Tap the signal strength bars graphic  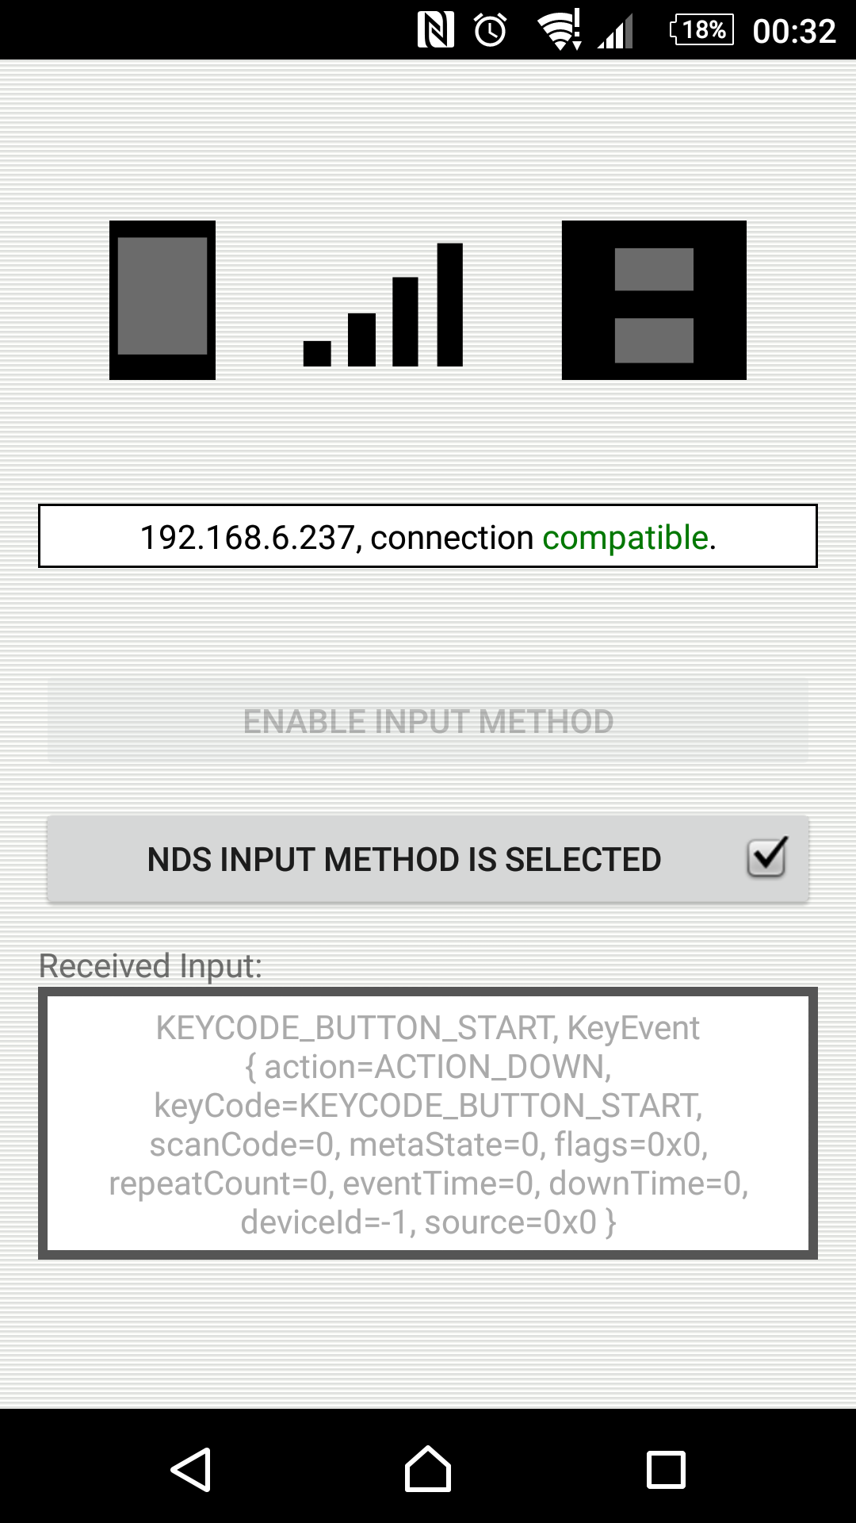383,305
